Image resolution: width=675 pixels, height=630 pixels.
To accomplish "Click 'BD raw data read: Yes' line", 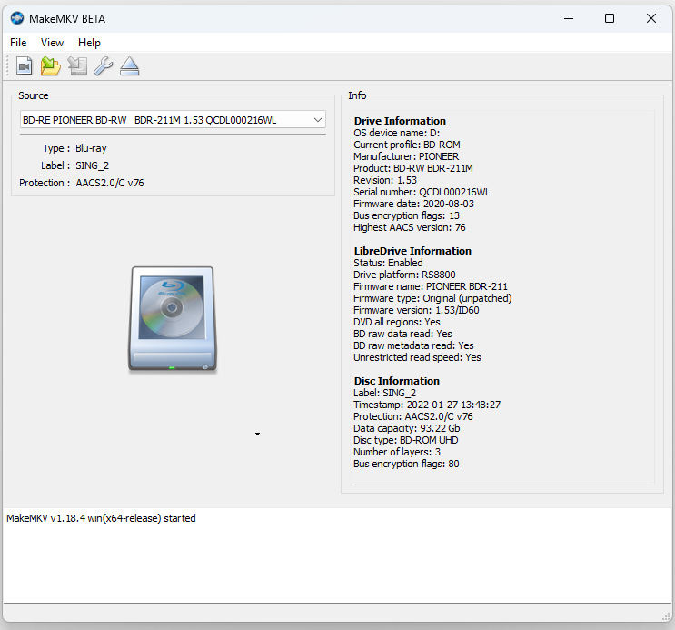I will pyautogui.click(x=402, y=334).
